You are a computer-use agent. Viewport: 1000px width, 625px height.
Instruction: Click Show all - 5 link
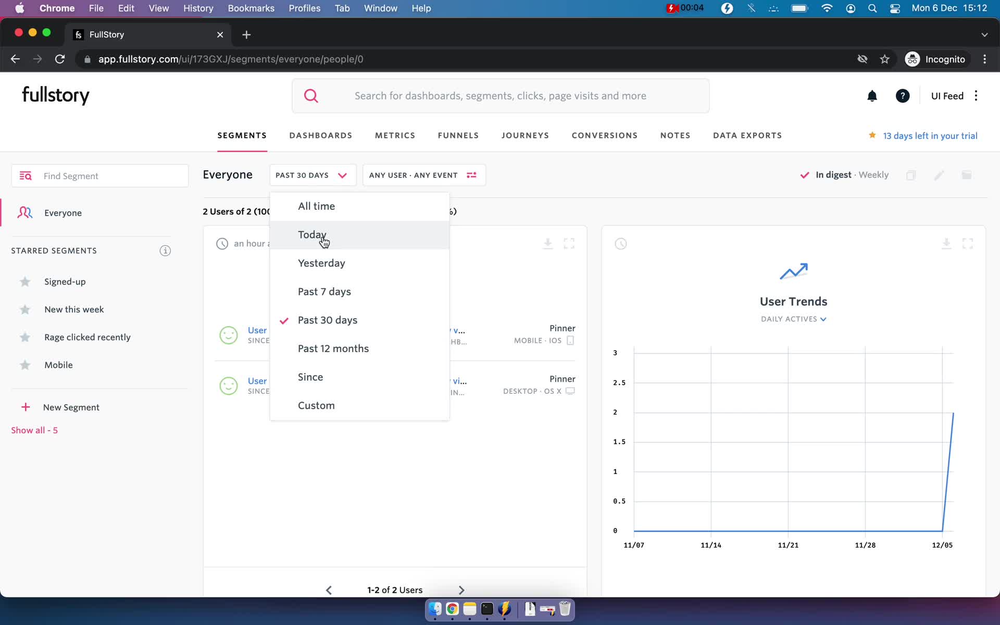point(34,430)
